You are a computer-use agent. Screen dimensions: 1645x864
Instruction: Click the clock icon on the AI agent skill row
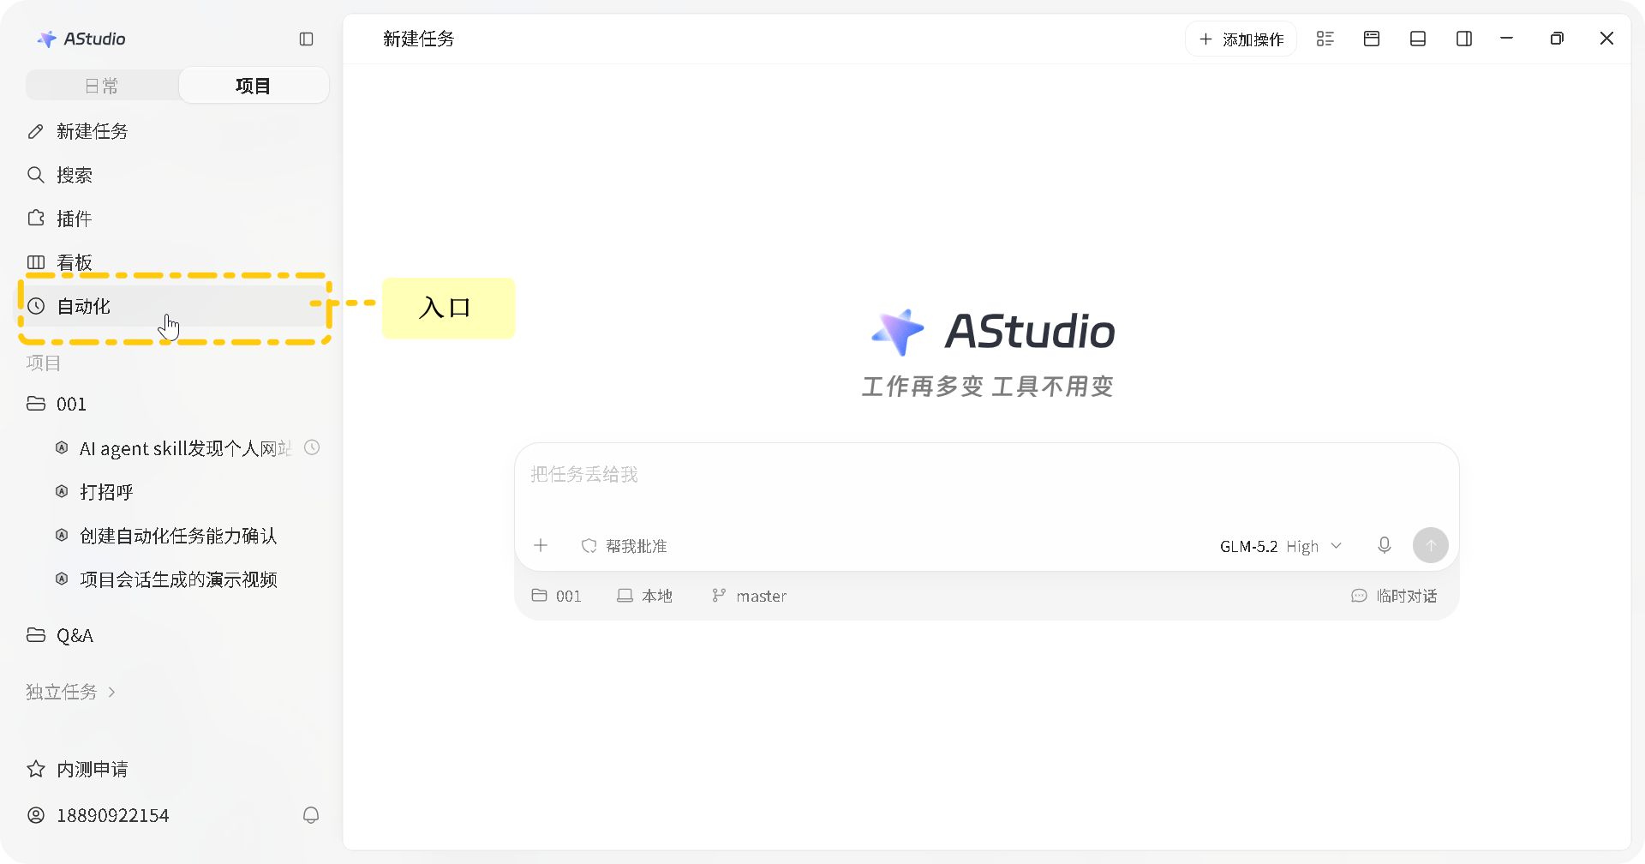tap(312, 447)
